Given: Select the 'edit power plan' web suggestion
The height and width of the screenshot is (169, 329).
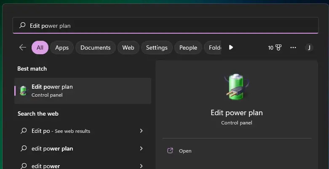Looking at the screenshot, I should tap(83, 148).
